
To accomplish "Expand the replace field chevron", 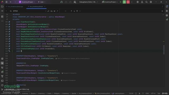I will pos(6,11).
